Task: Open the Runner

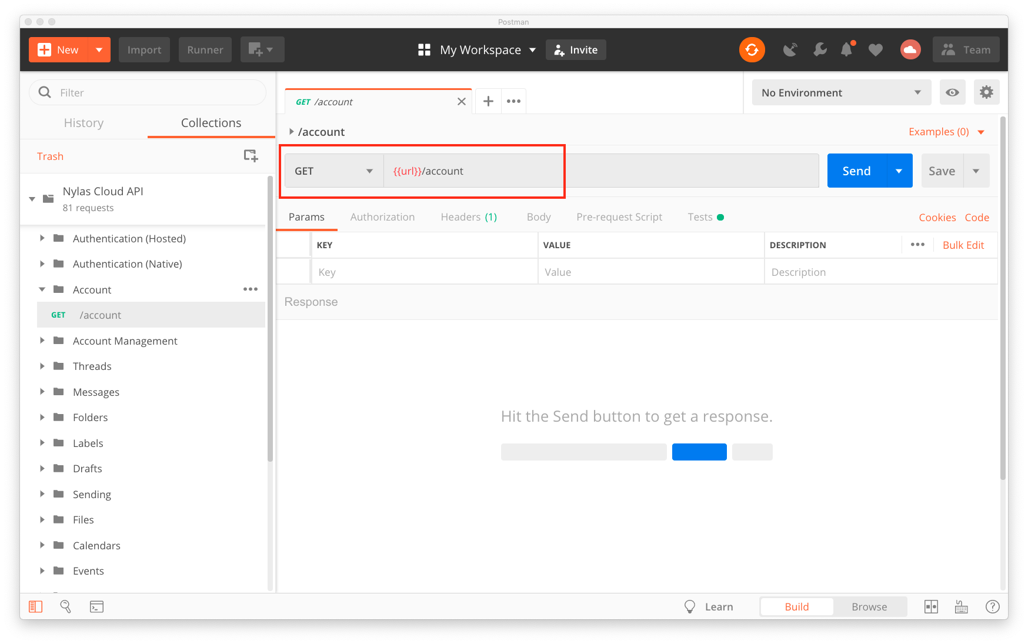Action: coord(205,50)
